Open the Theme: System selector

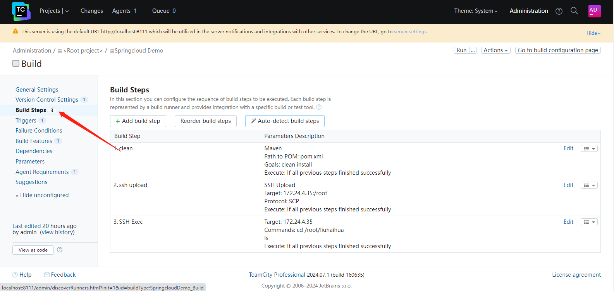pos(475,11)
